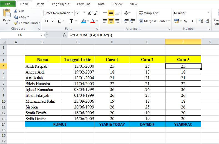Screen dimensions: 219x144
Task: Increase indent of cell
Action: click(x=132, y=21)
